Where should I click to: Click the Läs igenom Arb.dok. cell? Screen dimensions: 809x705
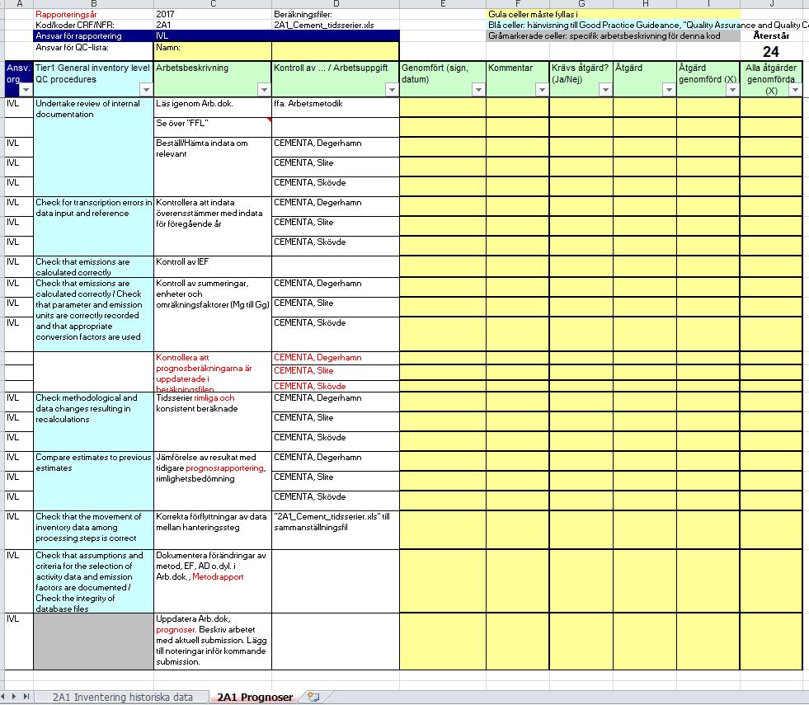coord(213,107)
